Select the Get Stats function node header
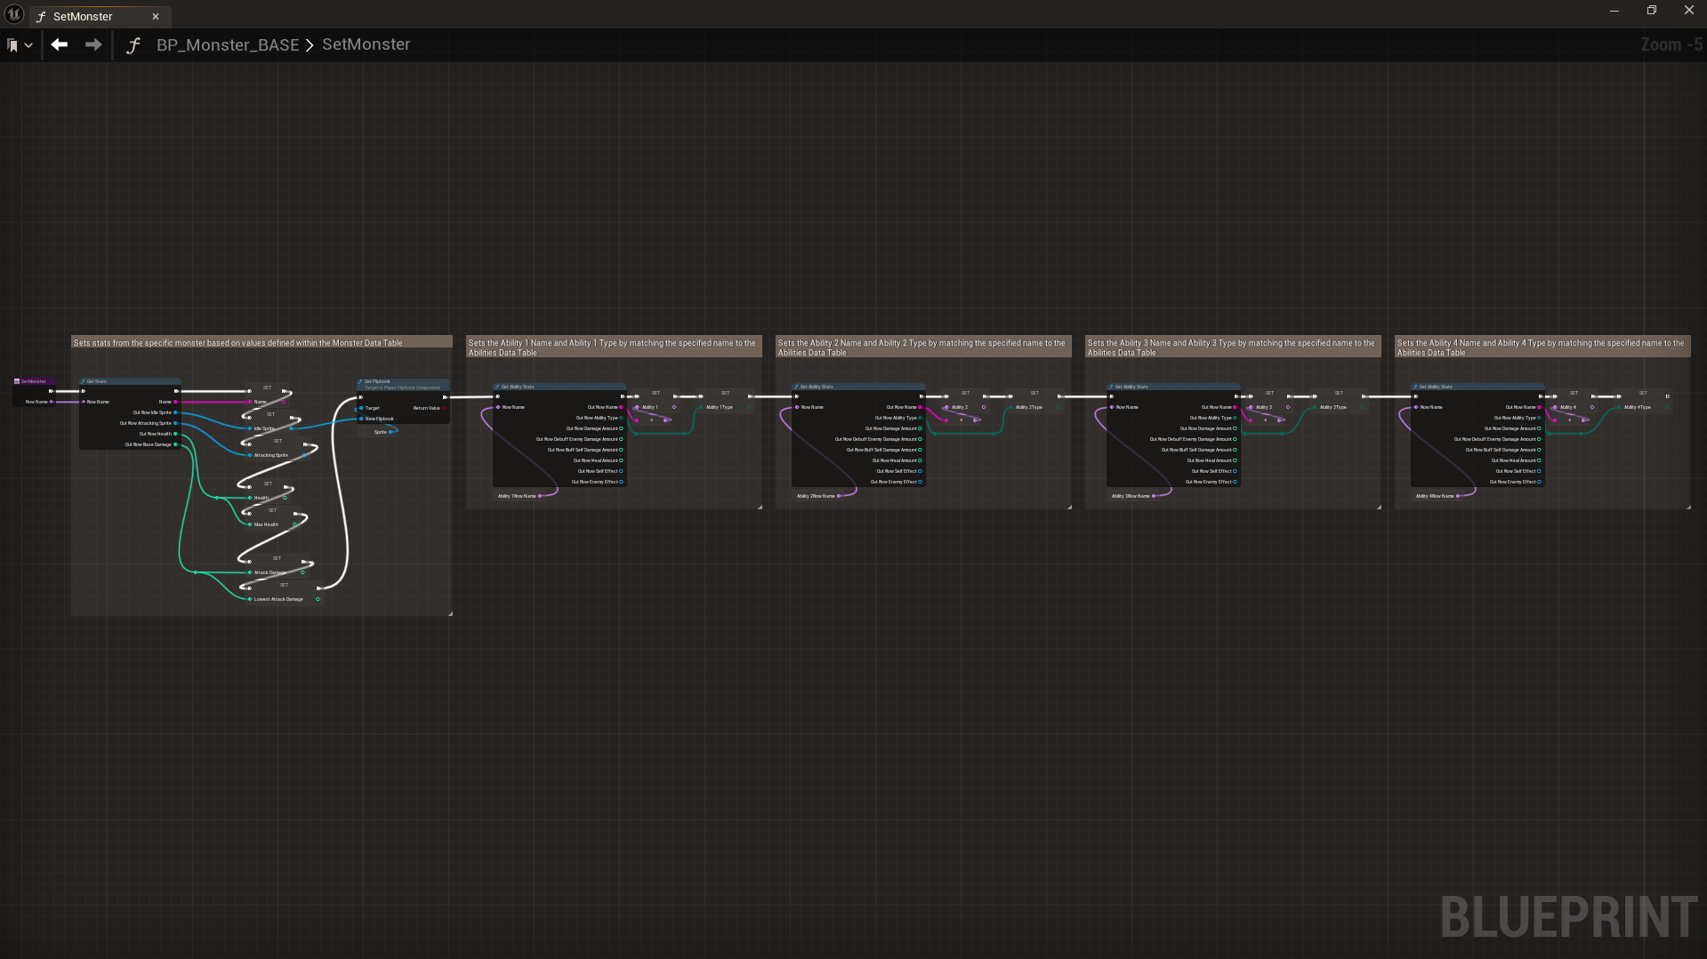This screenshot has width=1707, height=959. pyautogui.click(x=129, y=381)
